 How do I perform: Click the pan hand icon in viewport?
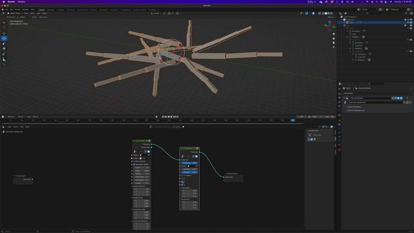click(334, 39)
